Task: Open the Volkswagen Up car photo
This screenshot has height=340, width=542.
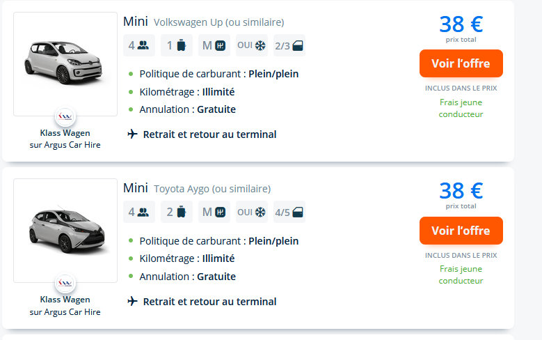Action: tap(65, 64)
